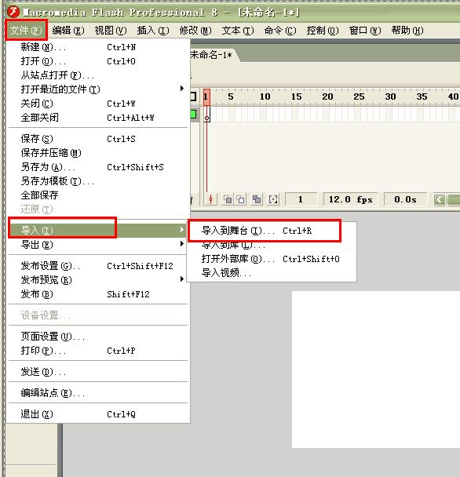The height and width of the screenshot is (477, 460).
Task: Choose 打开(O)... menu entry
Action: click(98, 61)
